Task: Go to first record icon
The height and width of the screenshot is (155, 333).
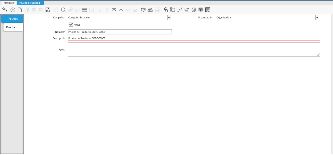Action: tap(114, 10)
